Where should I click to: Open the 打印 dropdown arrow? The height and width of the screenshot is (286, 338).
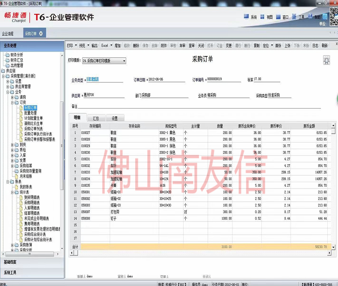pyautogui.click(x=76, y=45)
